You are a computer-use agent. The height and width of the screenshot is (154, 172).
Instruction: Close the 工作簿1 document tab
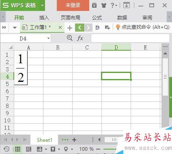coord(60,28)
